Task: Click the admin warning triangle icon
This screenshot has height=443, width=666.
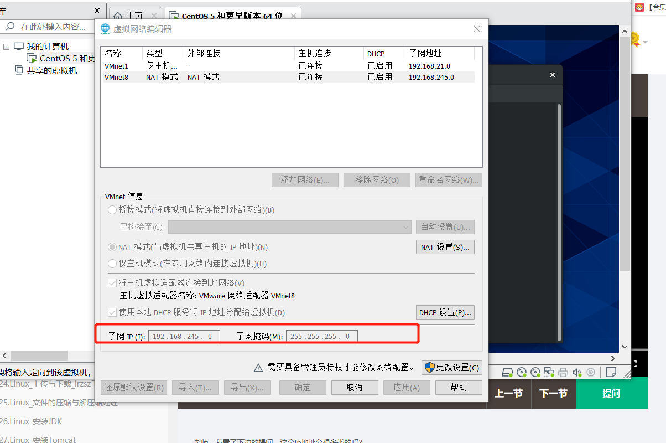Action: coord(258,368)
